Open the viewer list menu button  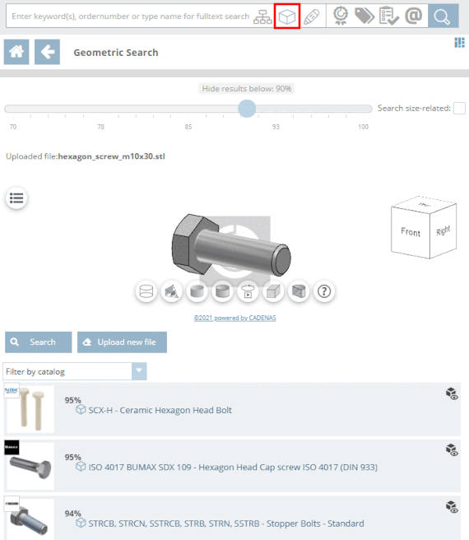pyautogui.click(x=16, y=198)
